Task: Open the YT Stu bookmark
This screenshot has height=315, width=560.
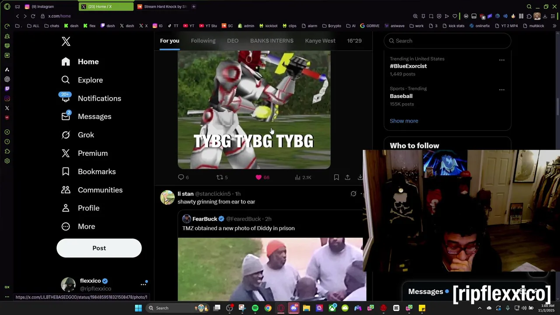Action: [208, 26]
